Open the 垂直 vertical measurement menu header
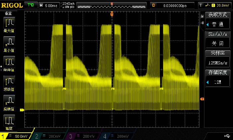This screenshot has height=140, width=233. click(9, 13)
